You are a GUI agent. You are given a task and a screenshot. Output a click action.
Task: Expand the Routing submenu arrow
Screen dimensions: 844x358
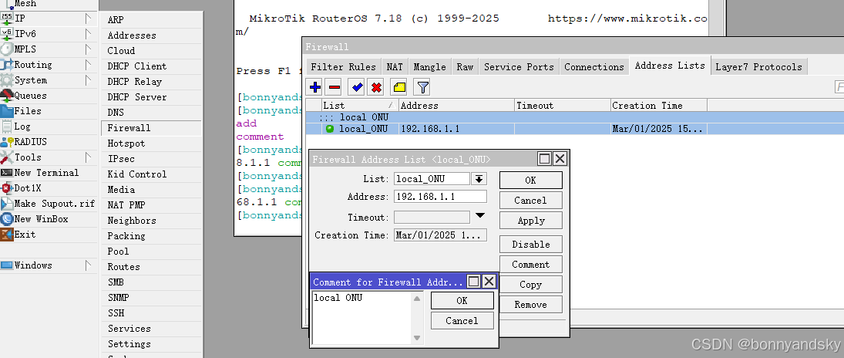(x=89, y=65)
